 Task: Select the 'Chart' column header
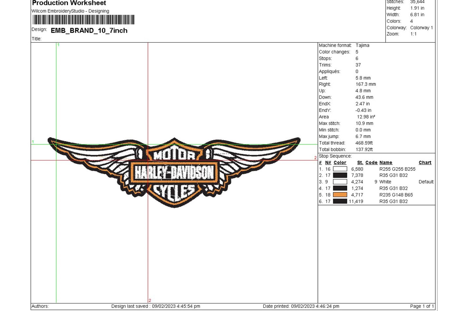[x=425, y=163]
